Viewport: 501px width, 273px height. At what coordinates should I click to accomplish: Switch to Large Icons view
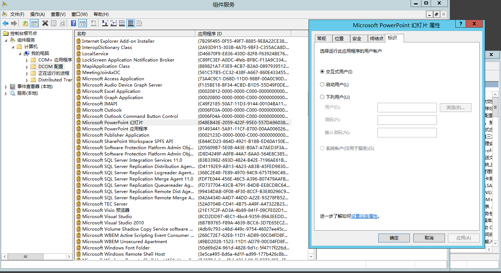click(105, 24)
